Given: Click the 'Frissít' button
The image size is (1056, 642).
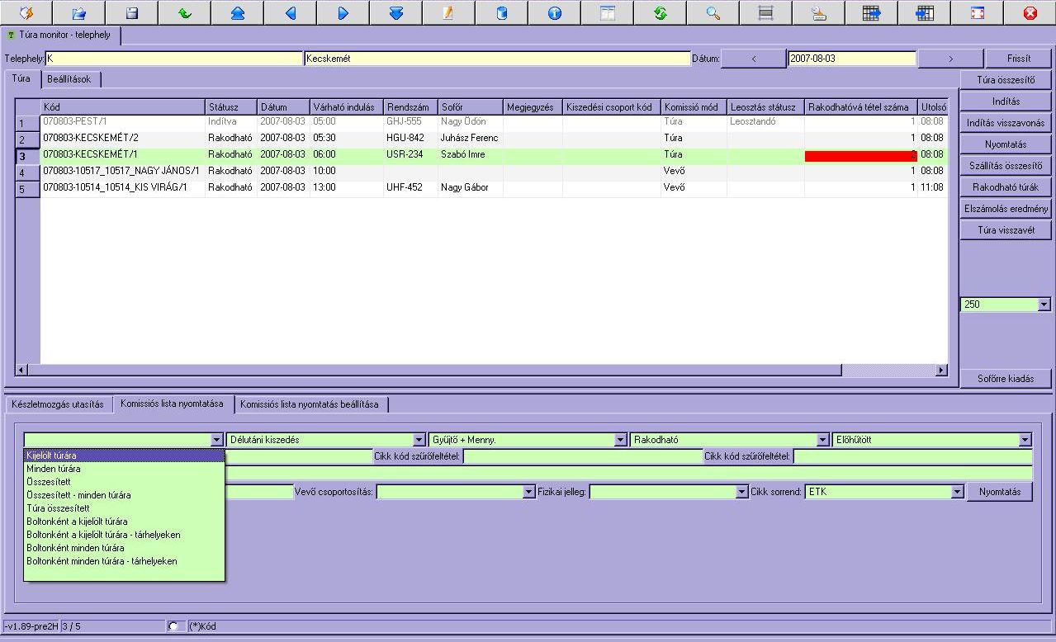Looking at the screenshot, I should pos(1019,59).
